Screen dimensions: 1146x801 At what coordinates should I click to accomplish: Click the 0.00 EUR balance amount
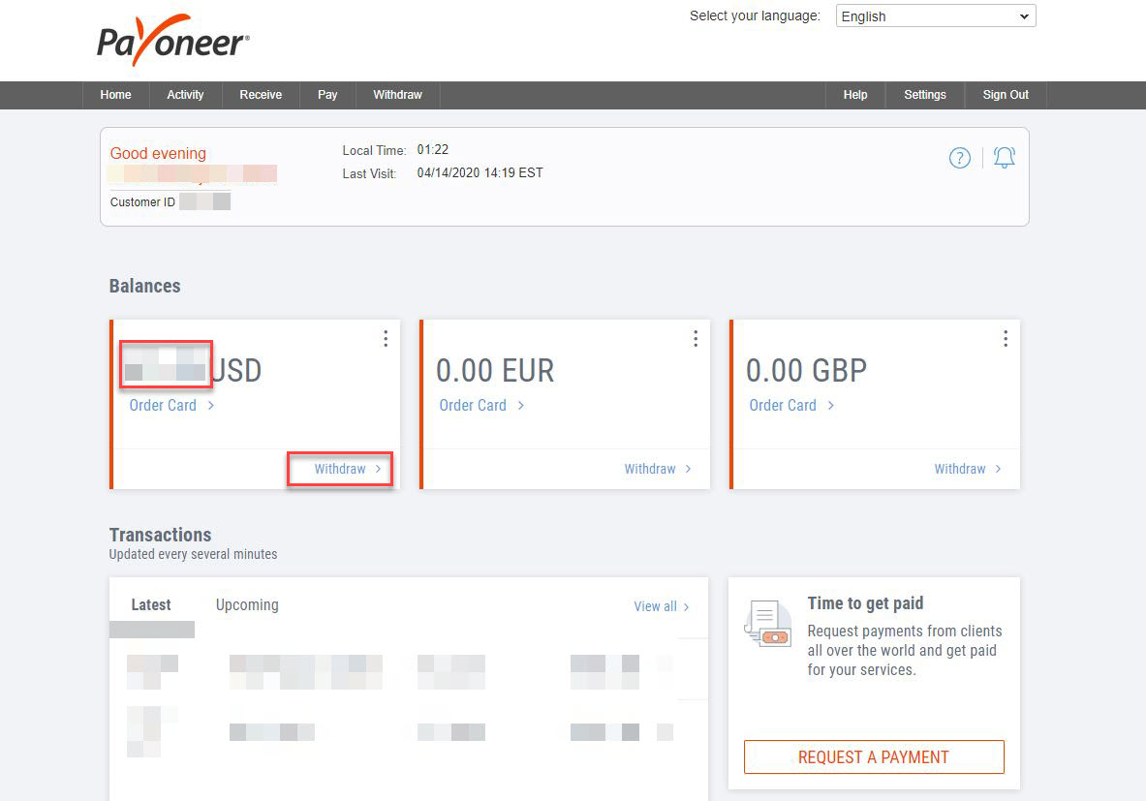(x=496, y=371)
